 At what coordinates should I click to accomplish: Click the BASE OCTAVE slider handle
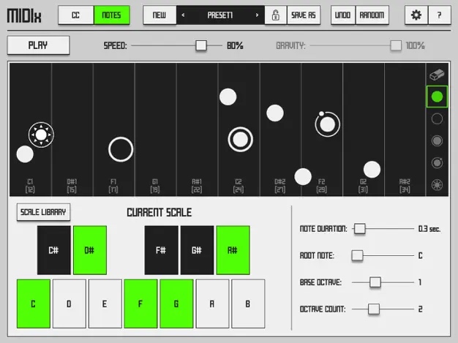[x=375, y=282]
